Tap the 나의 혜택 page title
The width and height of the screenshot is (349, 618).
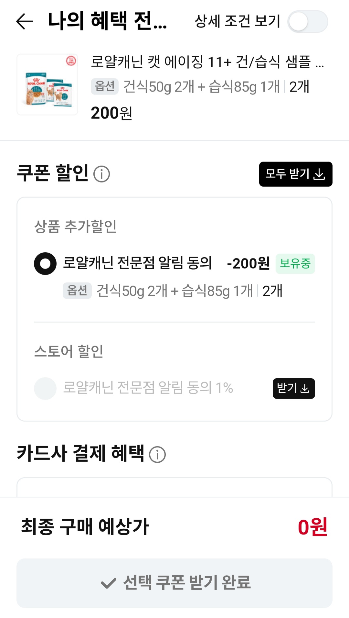pyautogui.click(x=107, y=21)
